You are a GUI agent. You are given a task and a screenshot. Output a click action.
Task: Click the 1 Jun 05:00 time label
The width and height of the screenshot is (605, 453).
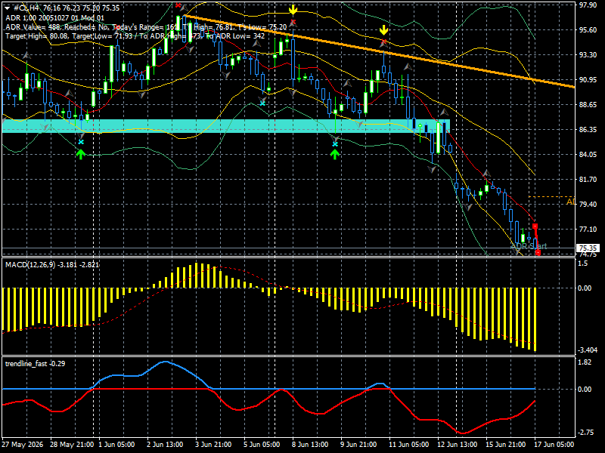click(x=117, y=445)
